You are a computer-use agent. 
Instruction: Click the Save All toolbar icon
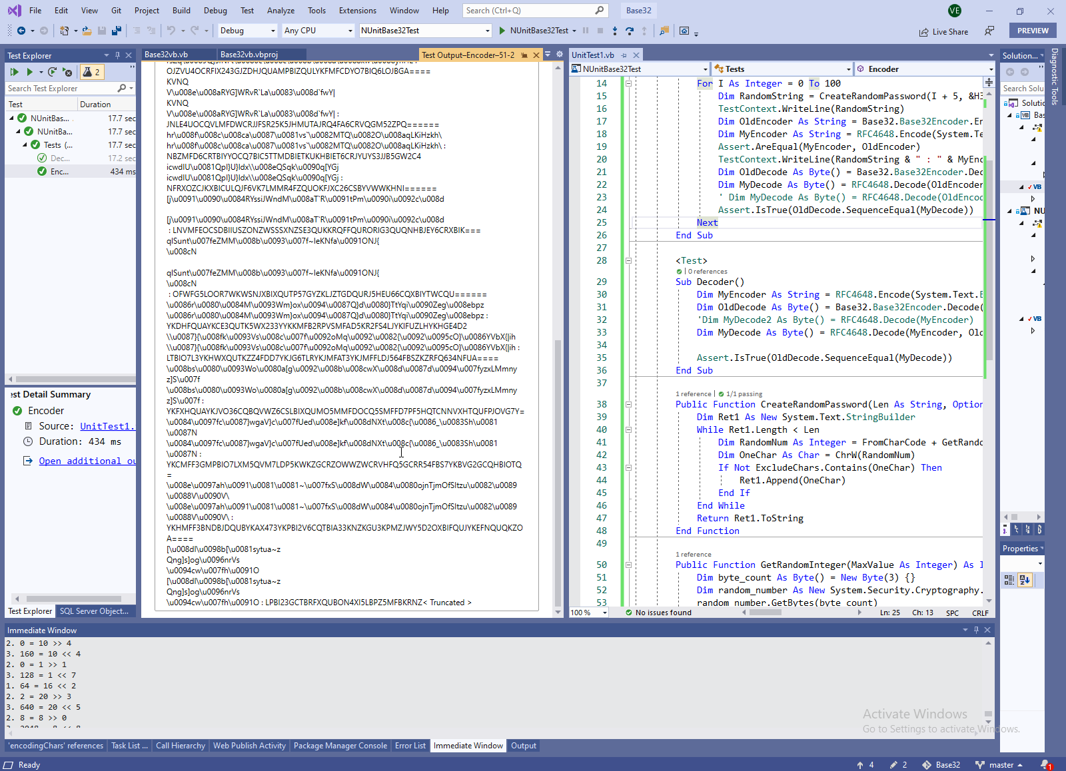pyautogui.click(x=117, y=31)
